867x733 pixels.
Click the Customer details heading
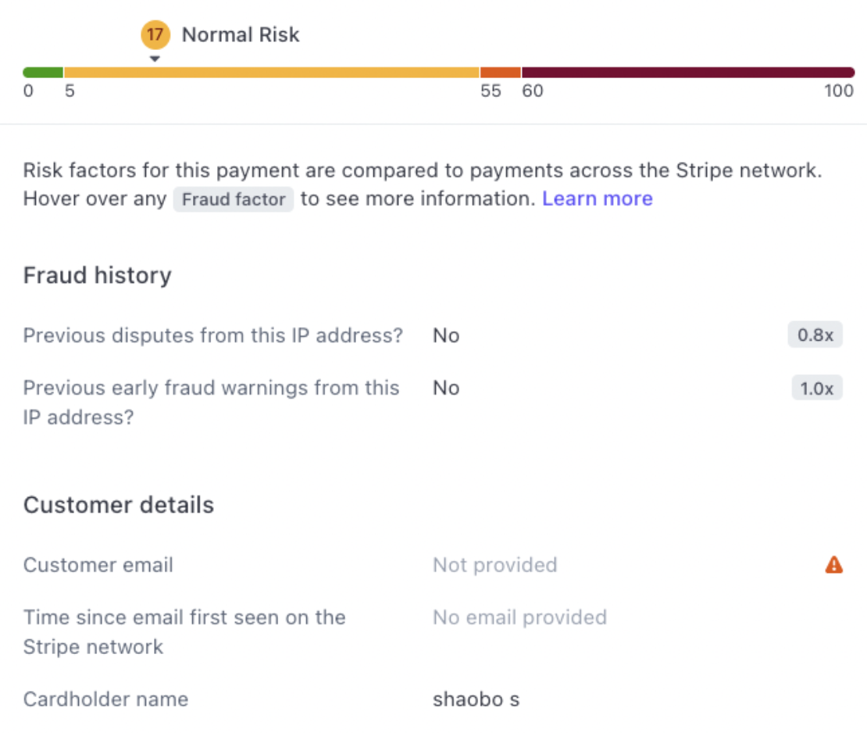pos(118,505)
